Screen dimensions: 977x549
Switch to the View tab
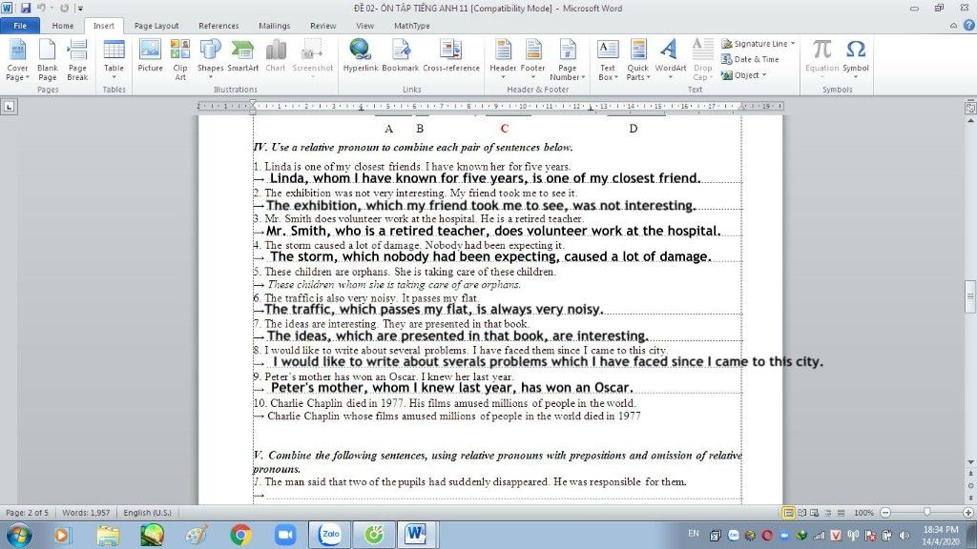click(x=364, y=26)
